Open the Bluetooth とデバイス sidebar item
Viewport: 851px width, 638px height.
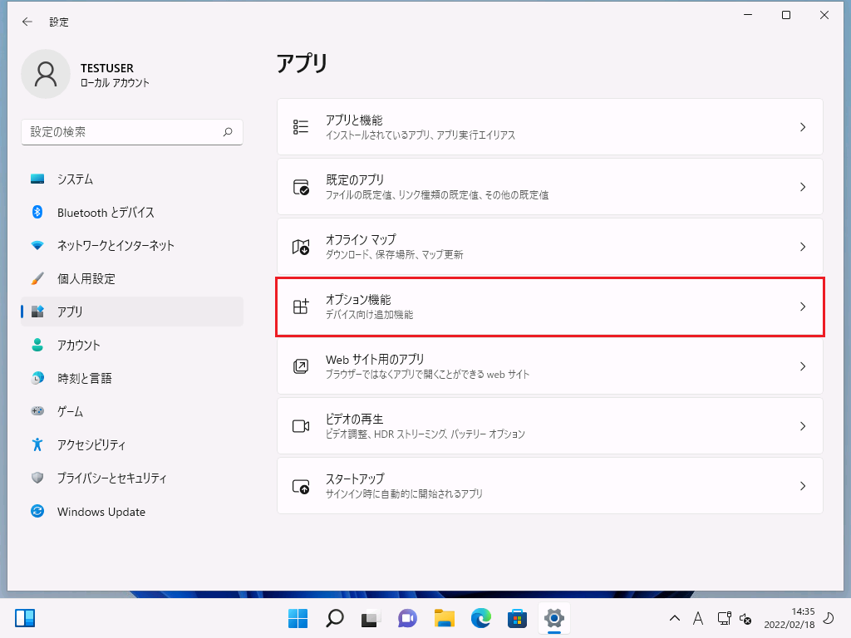(x=106, y=213)
